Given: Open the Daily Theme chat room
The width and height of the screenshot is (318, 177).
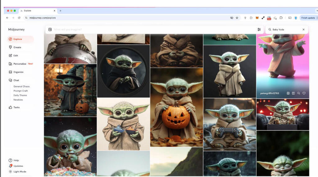Looking at the screenshot, I should coord(20,95).
